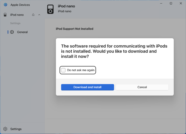Minimize the Apple Devices window
Viewport: 186px width, 134px height.
pos(161,3)
